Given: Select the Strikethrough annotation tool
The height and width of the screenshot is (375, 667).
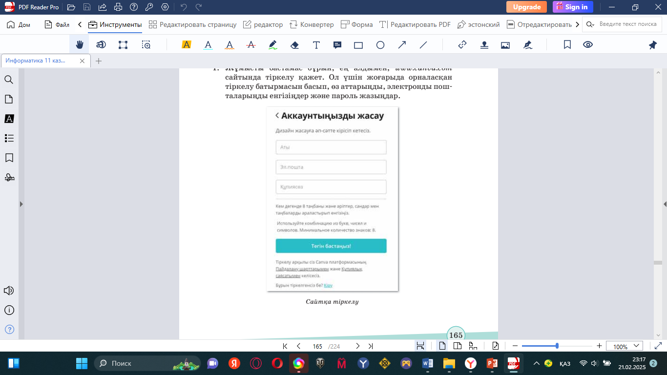Looking at the screenshot, I should 251,45.
